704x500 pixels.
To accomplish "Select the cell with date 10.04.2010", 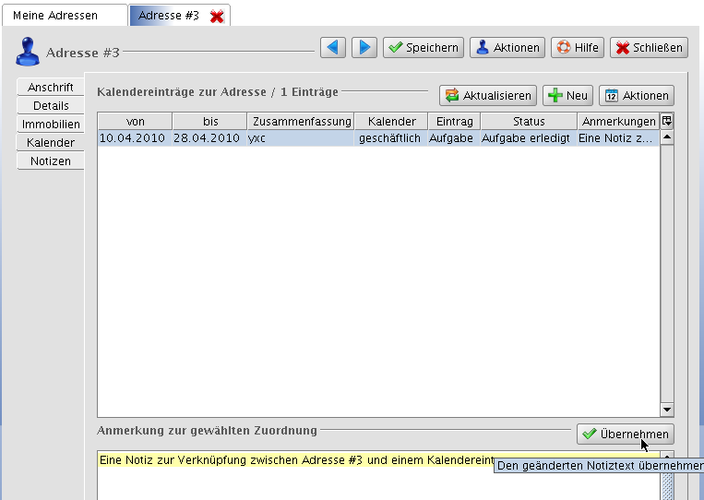I will pos(135,137).
